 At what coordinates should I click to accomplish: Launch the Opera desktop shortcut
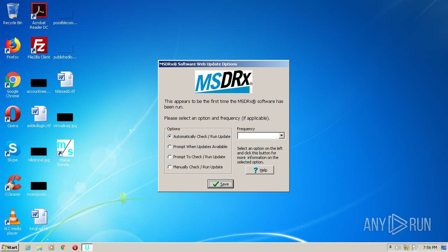[x=13, y=117]
